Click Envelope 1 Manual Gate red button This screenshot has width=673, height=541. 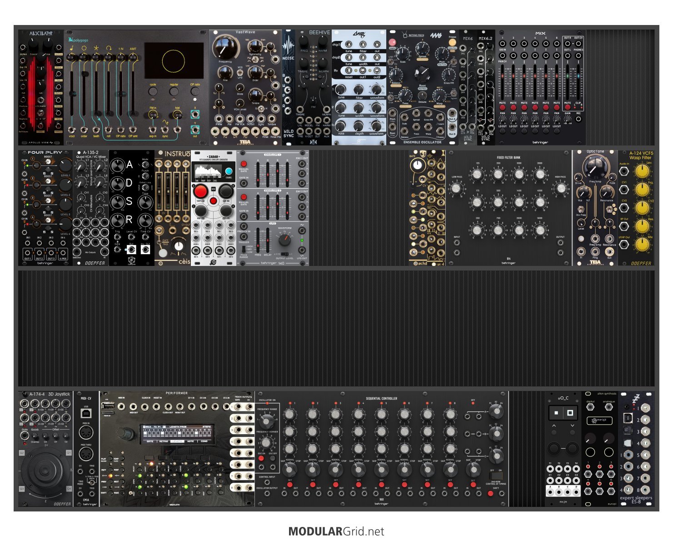[244, 163]
